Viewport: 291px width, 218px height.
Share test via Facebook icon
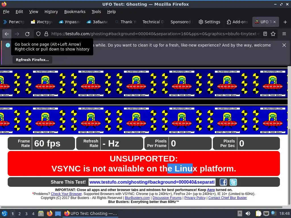pos(223,182)
